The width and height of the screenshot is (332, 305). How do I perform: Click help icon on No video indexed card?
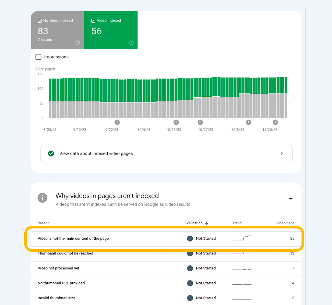[x=78, y=43]
